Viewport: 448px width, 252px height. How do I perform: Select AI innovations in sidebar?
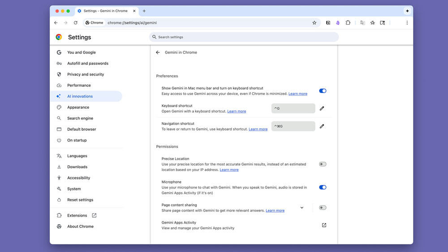(86, 97)
